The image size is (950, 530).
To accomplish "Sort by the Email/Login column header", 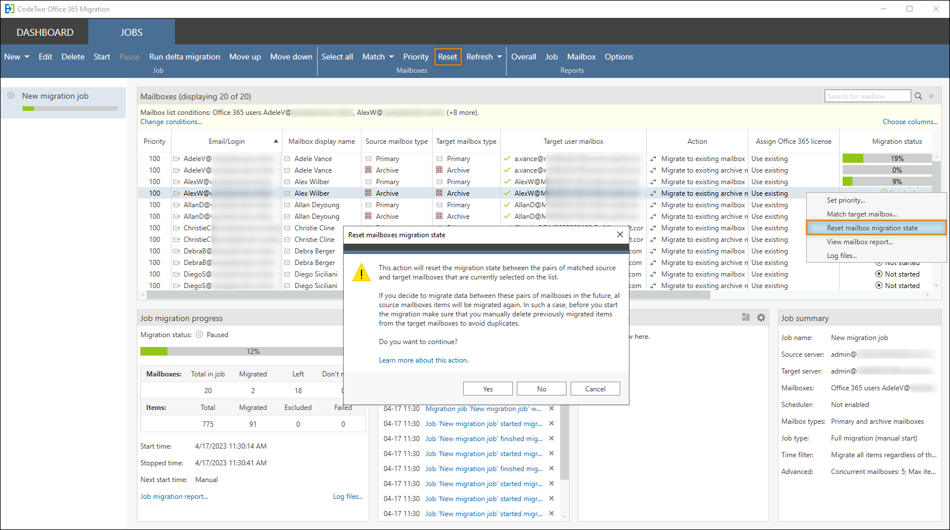I will (226, 141).
